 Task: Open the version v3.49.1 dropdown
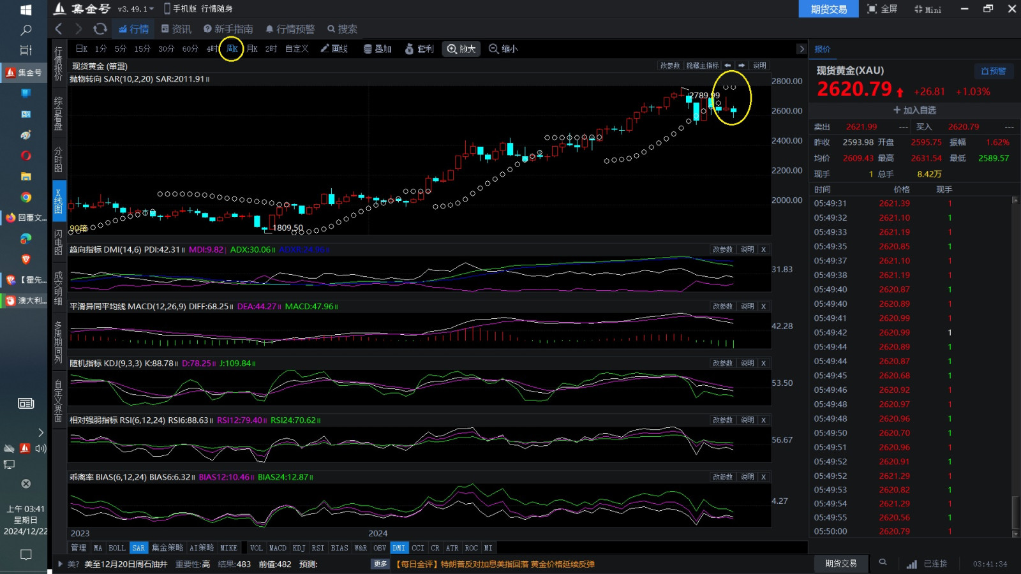[135, 9]
